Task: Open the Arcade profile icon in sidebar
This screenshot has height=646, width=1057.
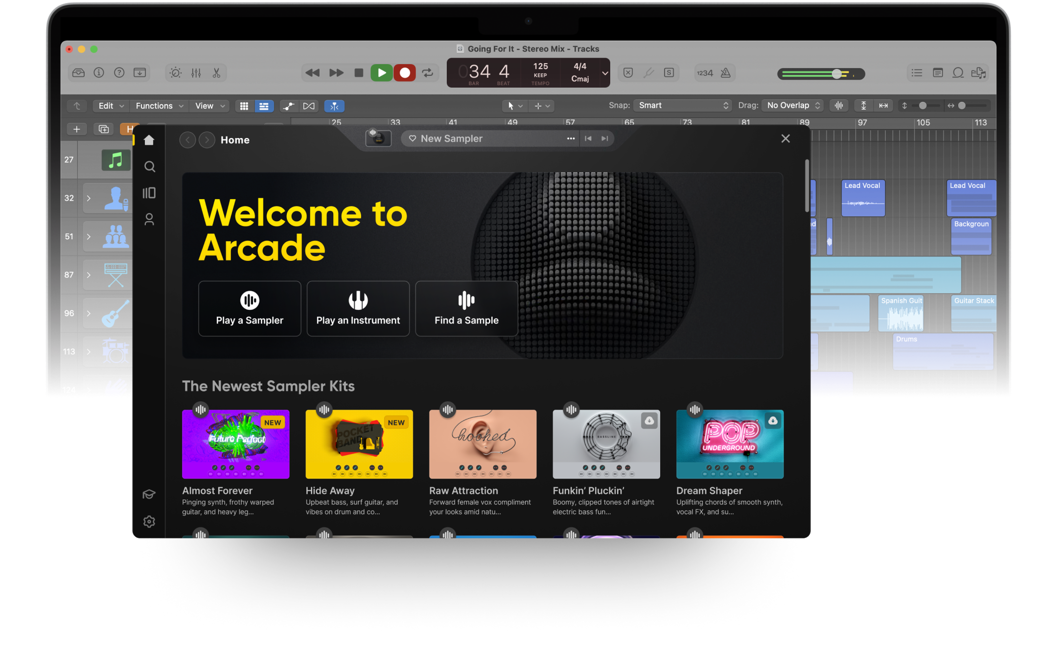Action: click(x=149, y=219)
